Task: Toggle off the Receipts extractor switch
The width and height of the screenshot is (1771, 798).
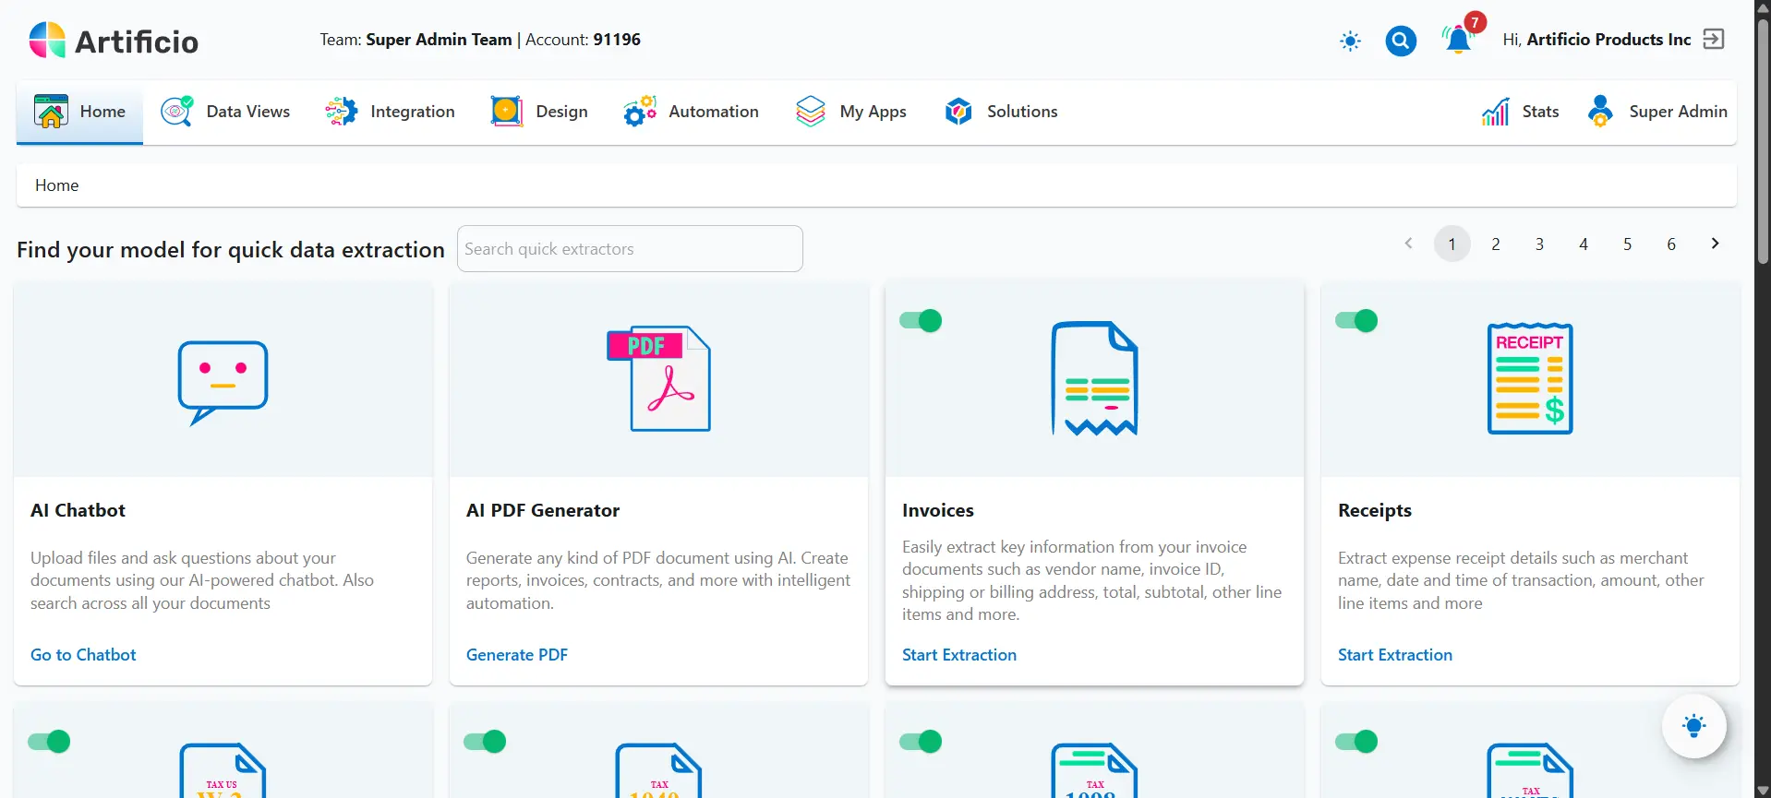Action: tap(1356, 320)
